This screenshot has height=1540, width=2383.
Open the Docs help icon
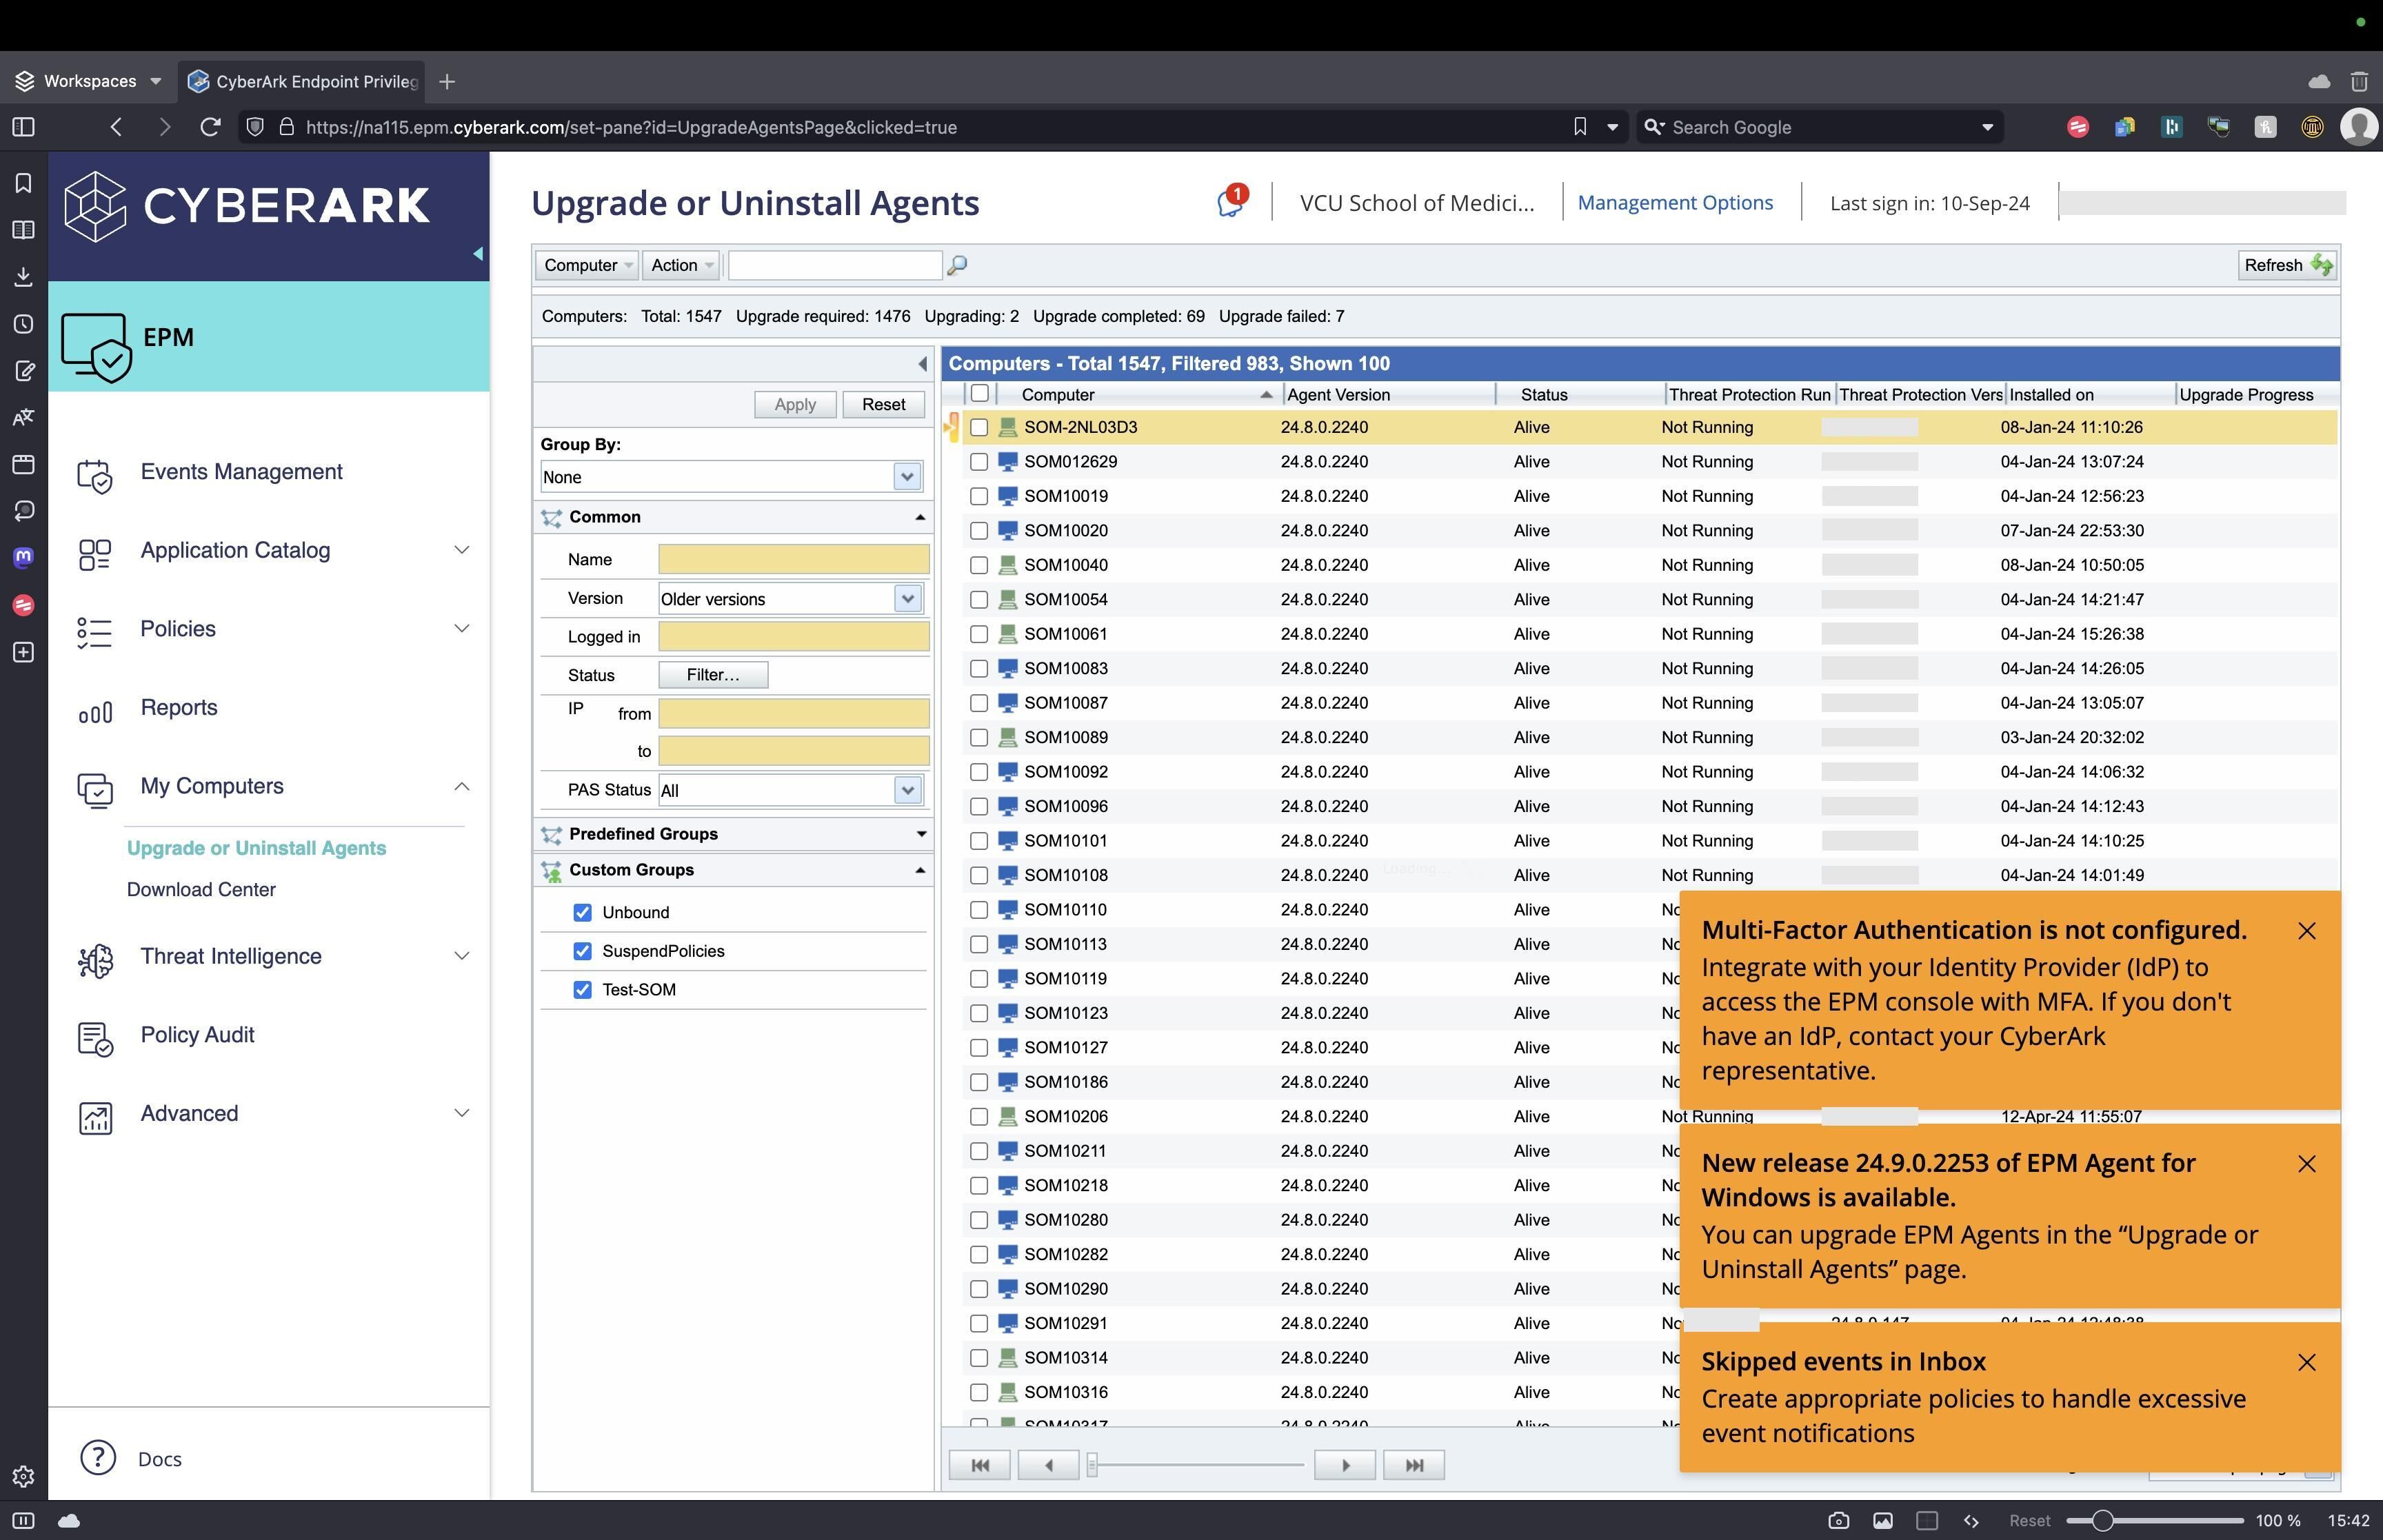[98, 1458]
